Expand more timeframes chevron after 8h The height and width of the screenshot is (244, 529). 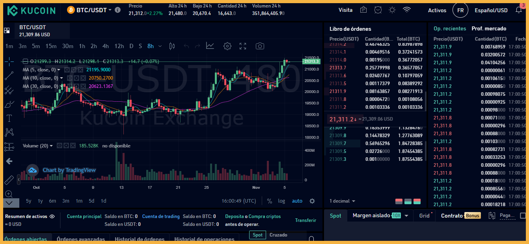pos(160,46)
